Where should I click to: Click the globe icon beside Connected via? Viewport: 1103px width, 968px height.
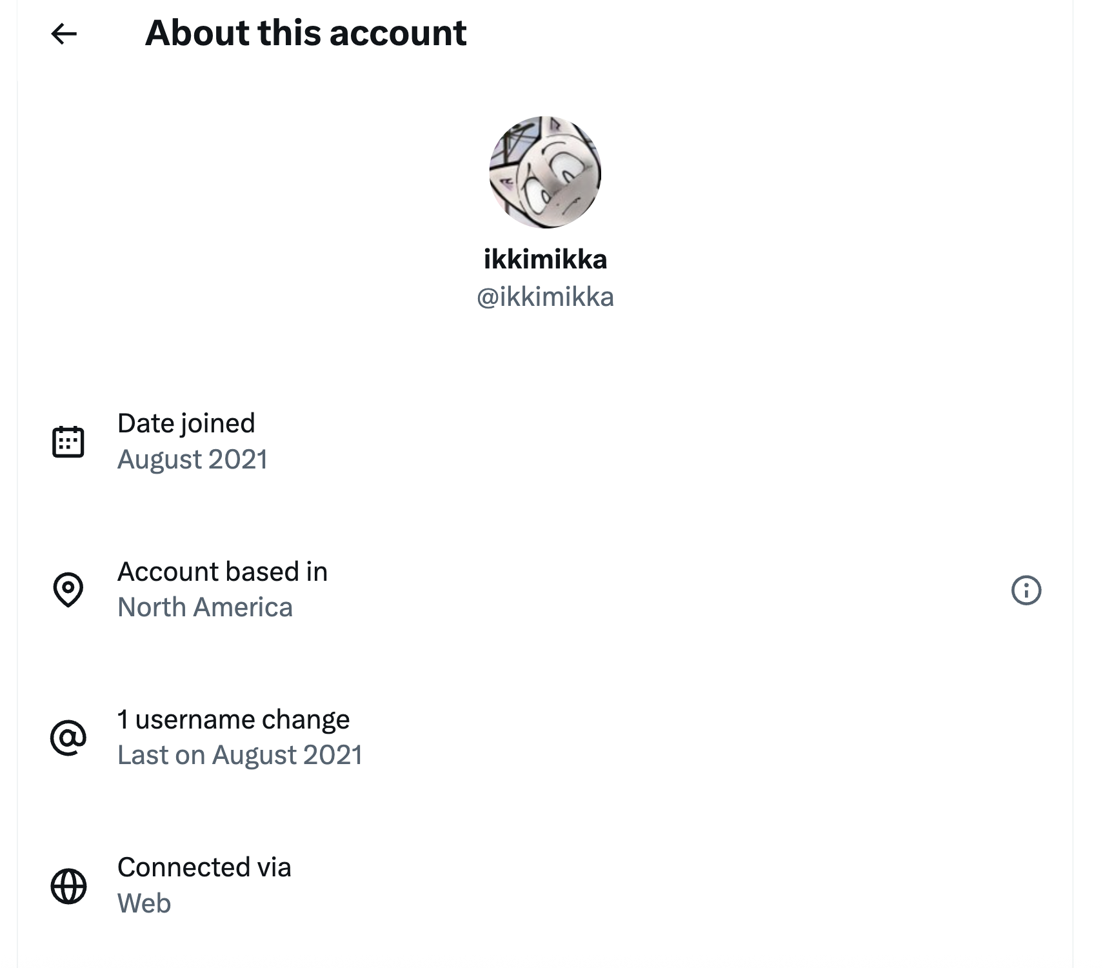tap(68, 886)
